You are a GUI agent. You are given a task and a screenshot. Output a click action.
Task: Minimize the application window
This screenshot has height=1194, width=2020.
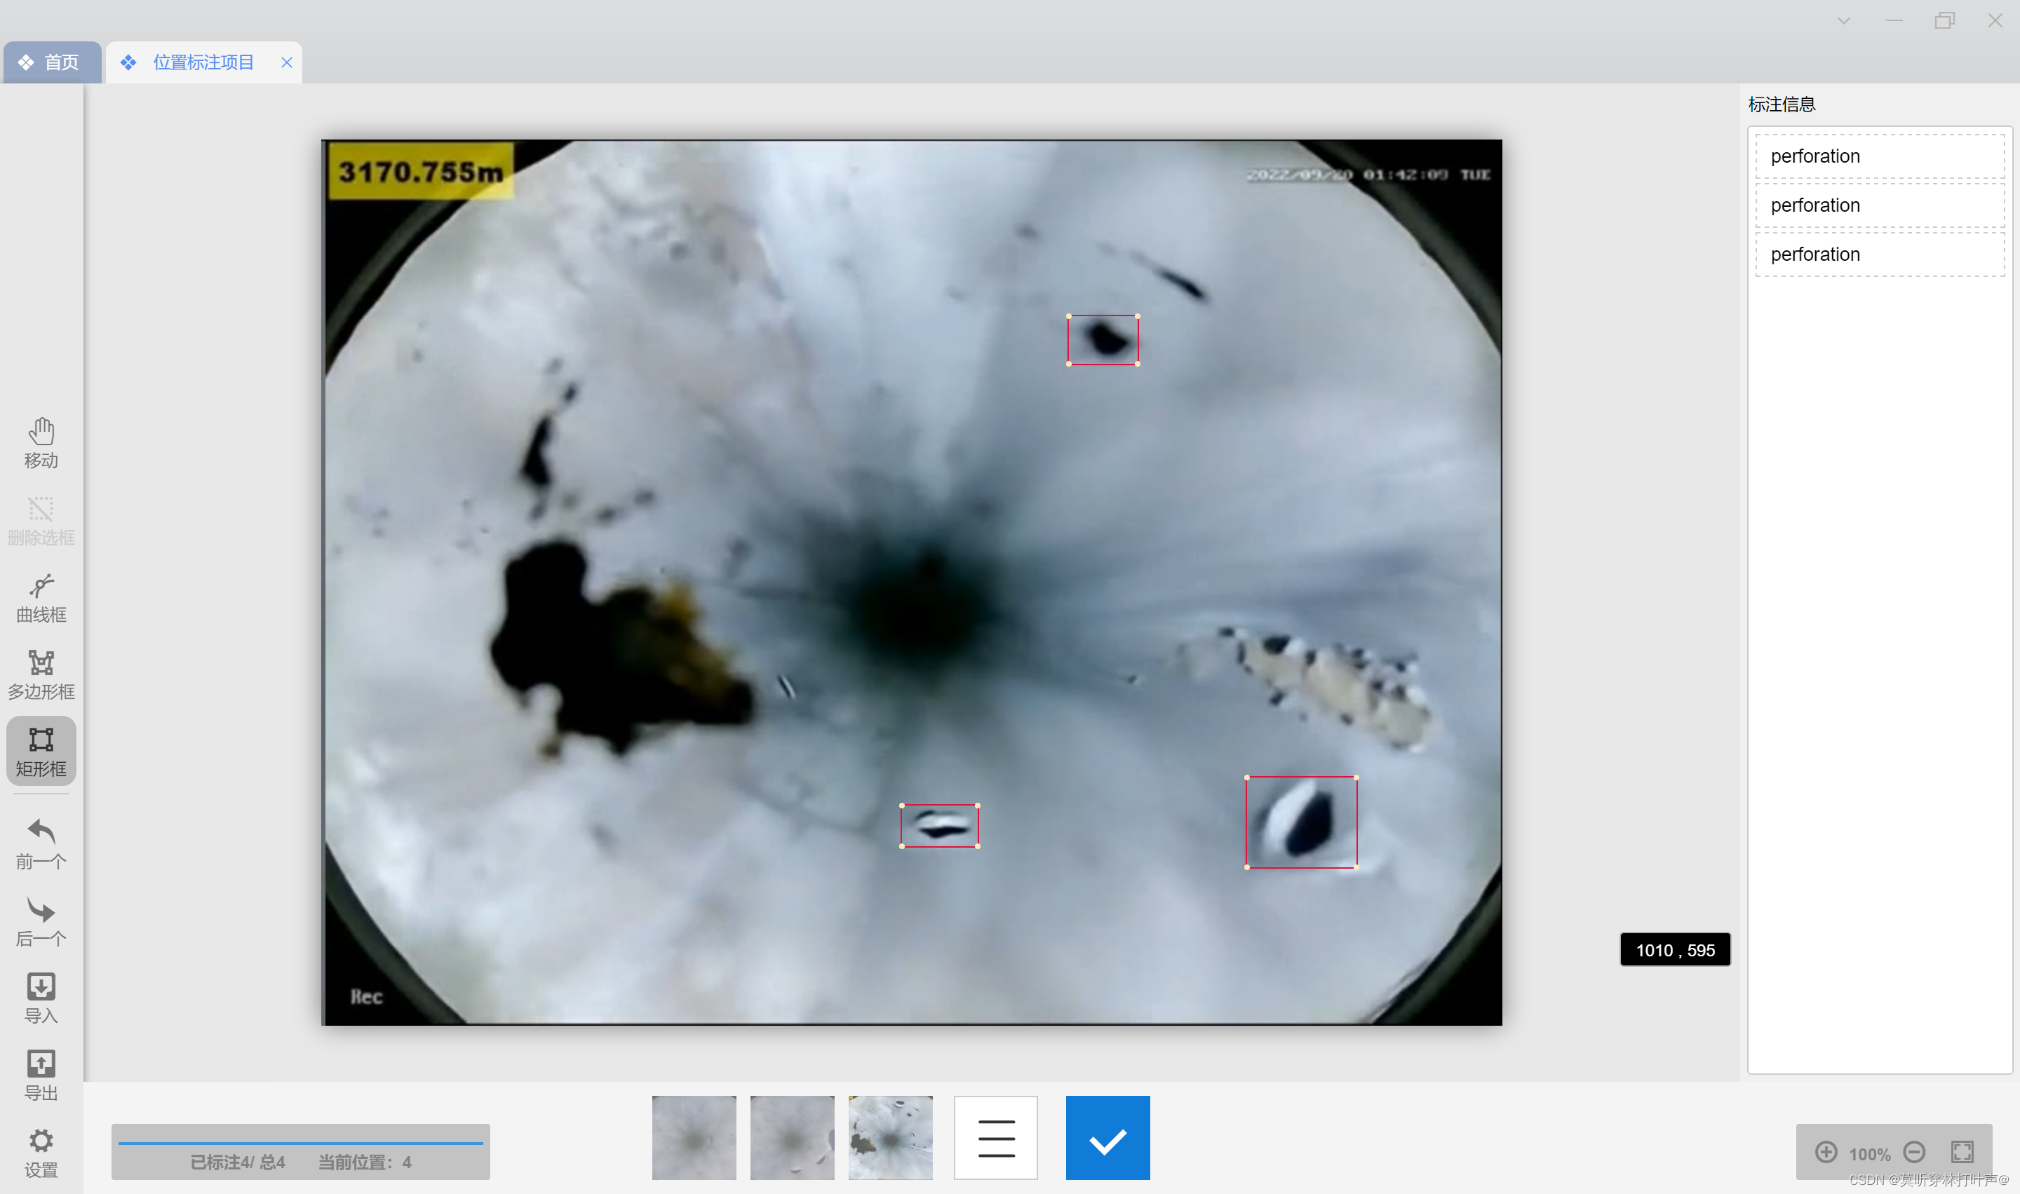pos(1894,21)
